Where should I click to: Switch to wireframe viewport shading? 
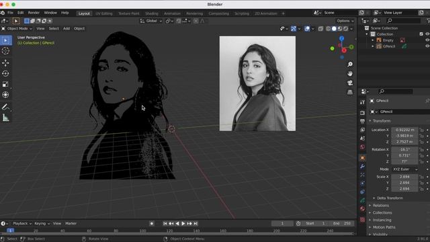[329, 28]
